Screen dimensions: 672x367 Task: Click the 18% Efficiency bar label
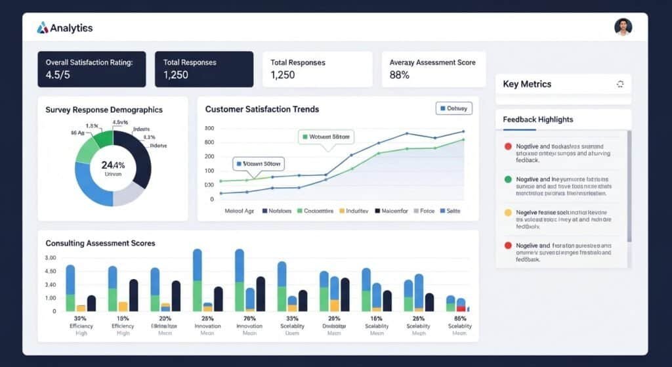(123, 318)
